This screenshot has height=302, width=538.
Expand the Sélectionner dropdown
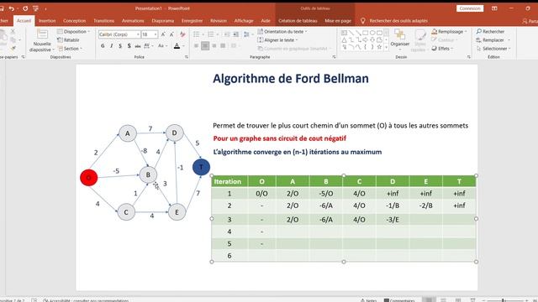[x=493, y=49]
